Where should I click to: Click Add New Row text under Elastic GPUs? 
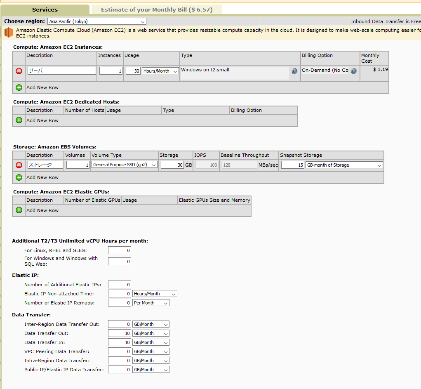[x=42, y=210]
